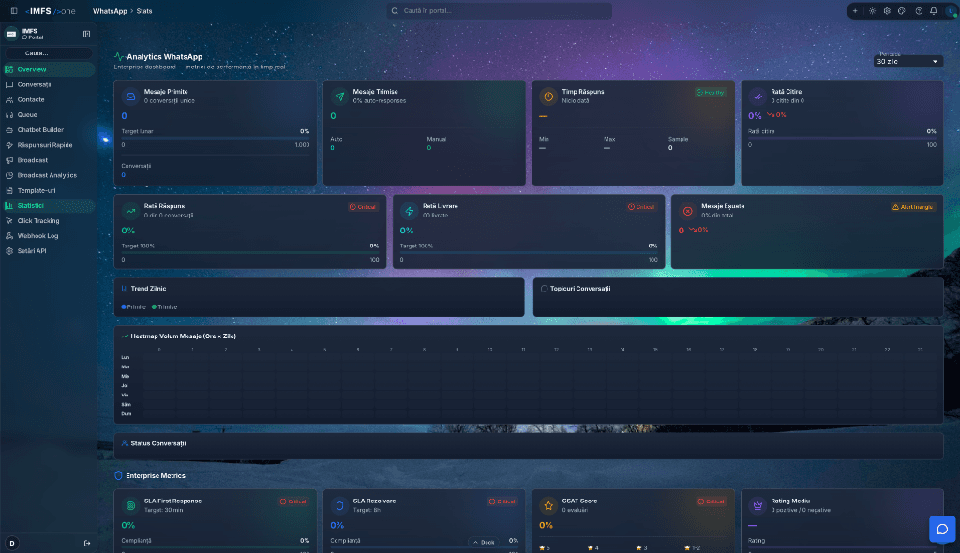Click the Rating Mediu crown icon

(757, 506)
